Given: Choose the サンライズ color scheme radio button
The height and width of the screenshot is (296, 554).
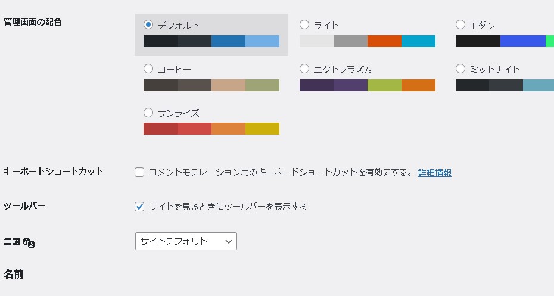Looking at the screenshot, I should tap(148, 112).
